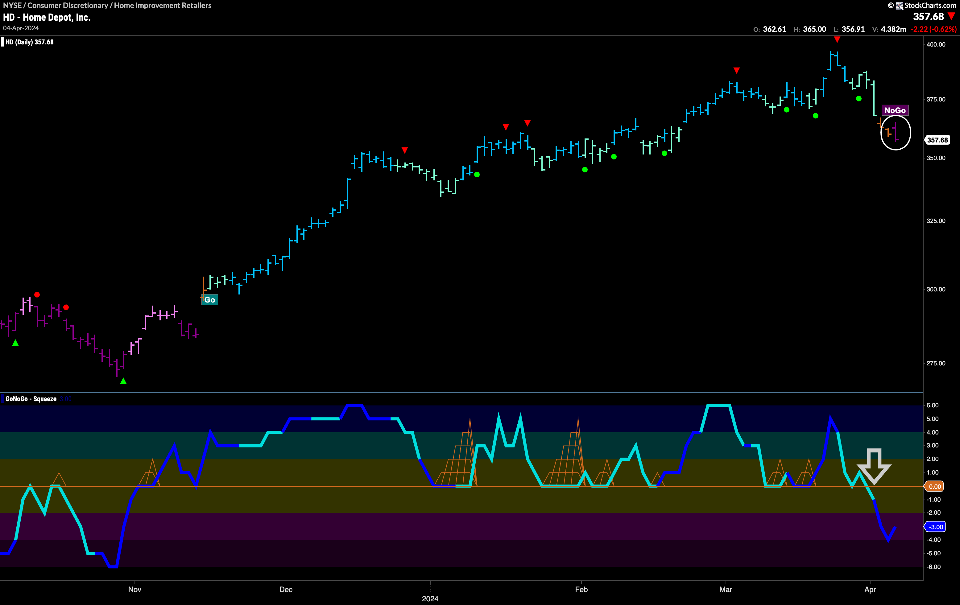The image size is (960, 605).
Task: Click the 6.00 oscillator axis label
Action: point(932,405)
